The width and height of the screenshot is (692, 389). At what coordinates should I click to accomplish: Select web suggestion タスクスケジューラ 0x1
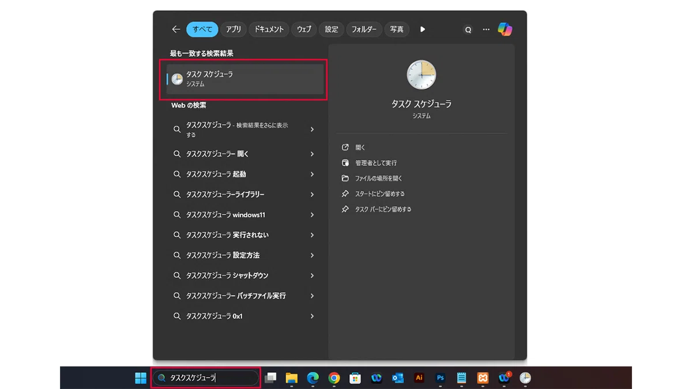point(245,316)
